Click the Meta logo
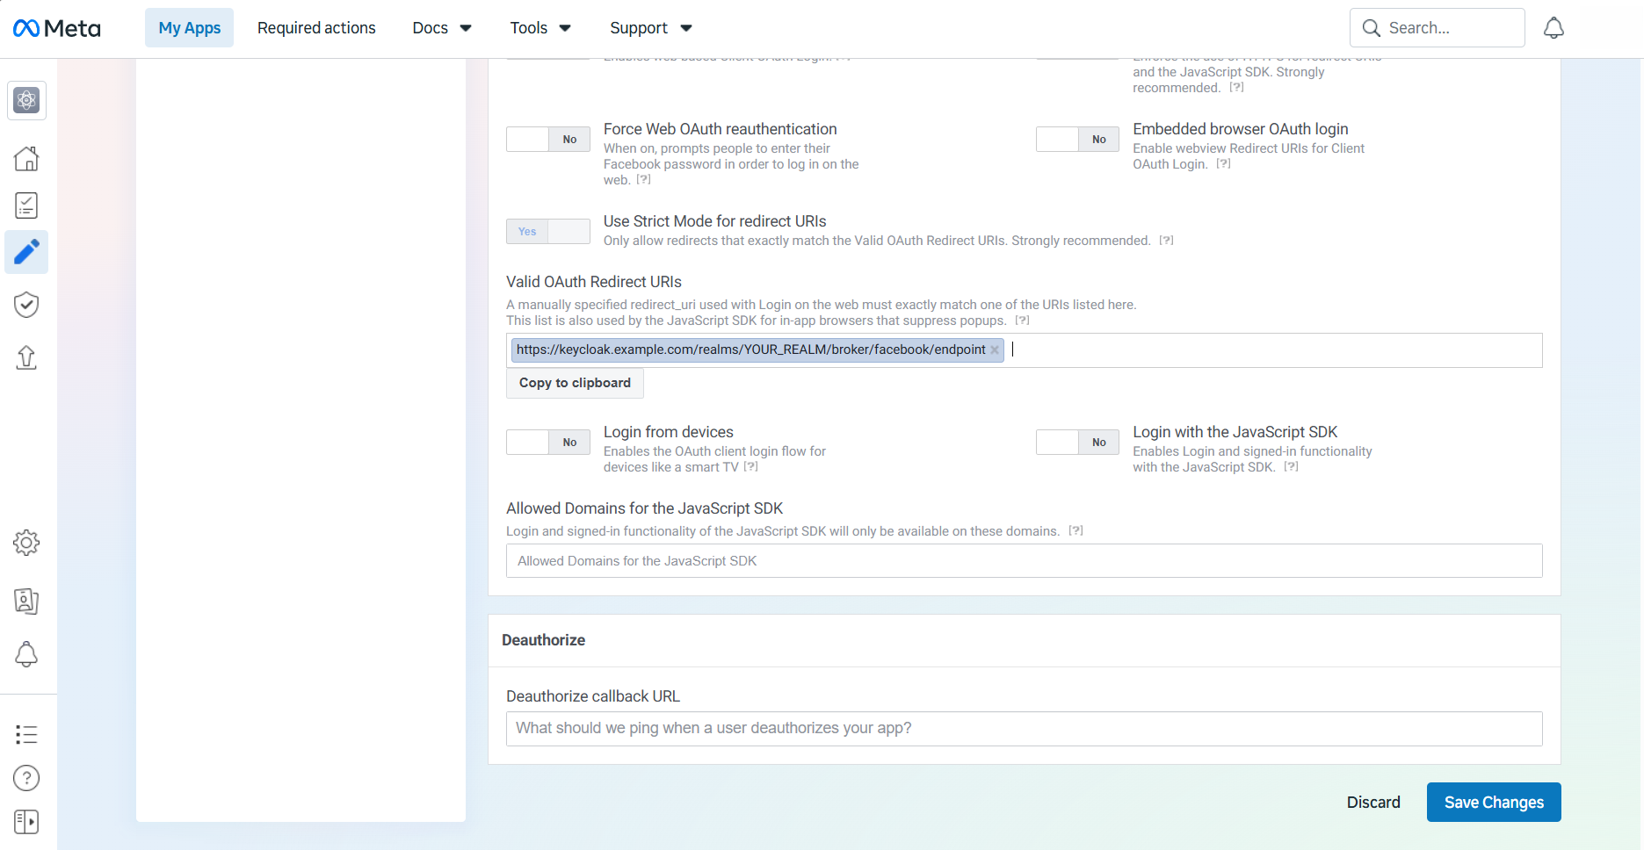 [x=57, y=28]
